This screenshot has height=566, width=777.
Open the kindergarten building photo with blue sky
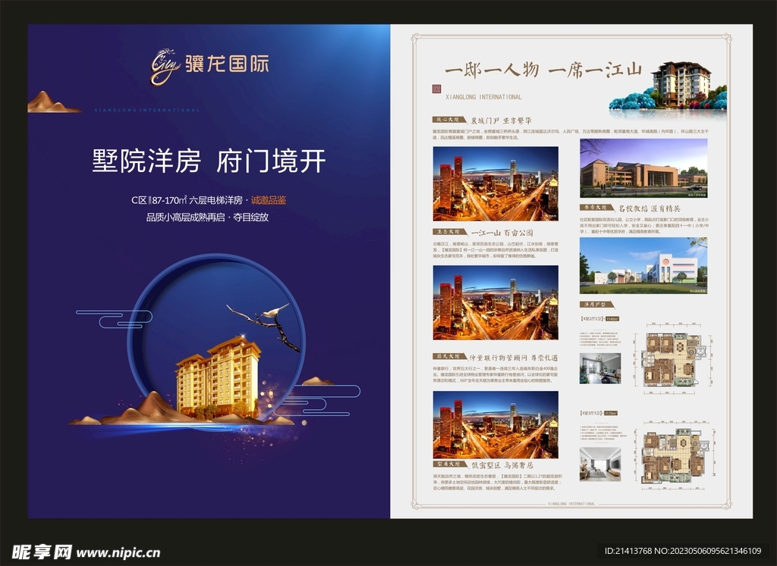(x=643, y=265)
